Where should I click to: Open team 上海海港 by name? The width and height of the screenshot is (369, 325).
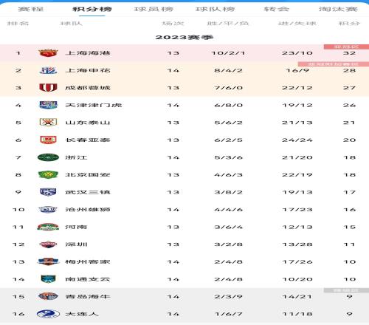pos(88,53)
